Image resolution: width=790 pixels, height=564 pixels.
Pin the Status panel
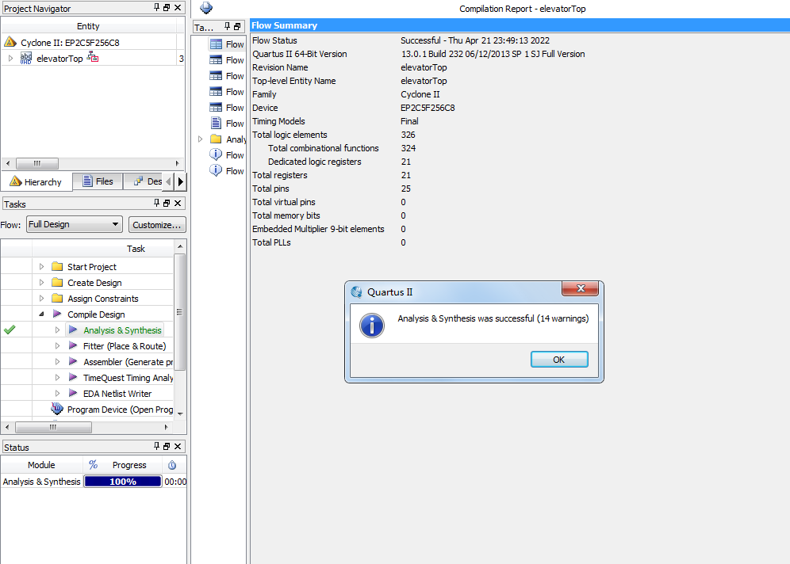[157, 446]
